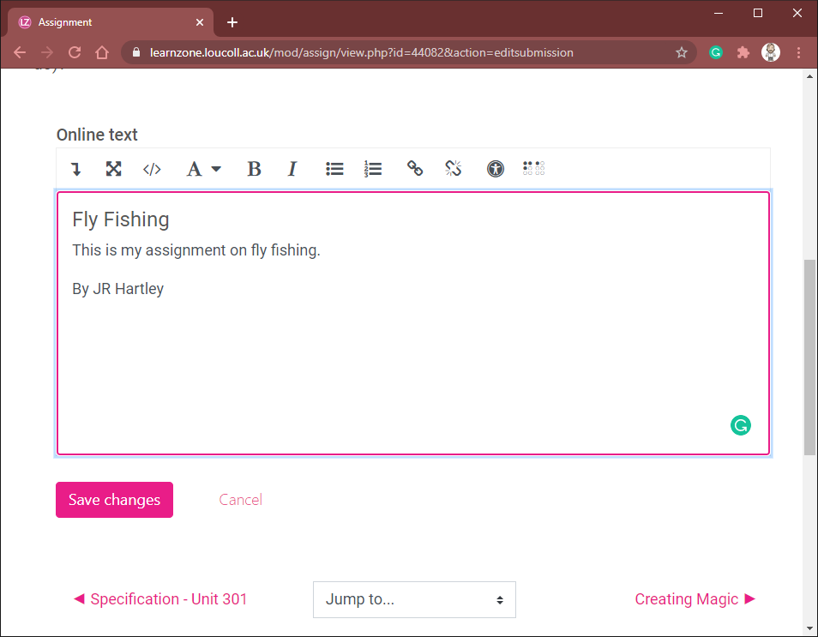This screenshot has width=818, height=637.
Task: Toggle italic formatting
Action: click(292, 169)
